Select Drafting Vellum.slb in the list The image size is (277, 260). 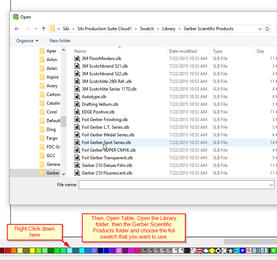click(x=100, y=104)
